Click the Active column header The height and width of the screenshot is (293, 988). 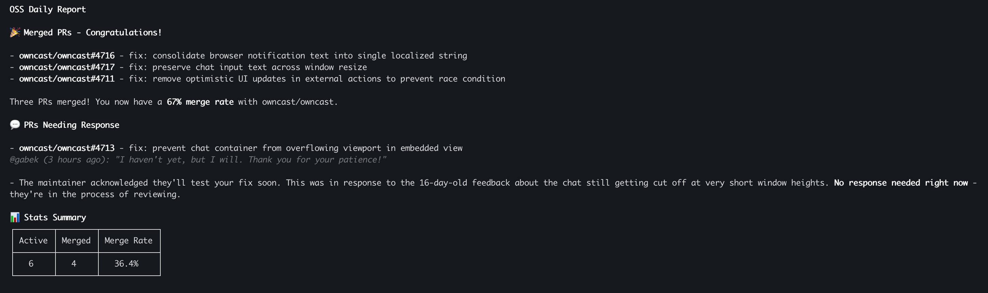pyautogui.click(x=33, y=241)
